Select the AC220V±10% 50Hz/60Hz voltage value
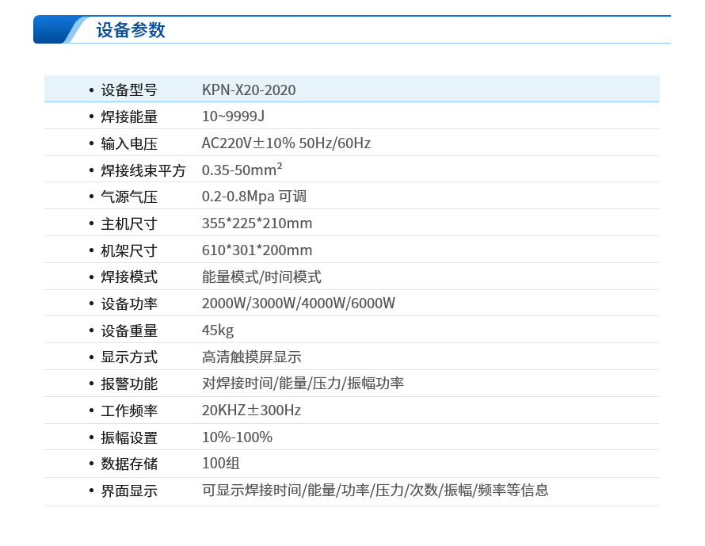 click(x=286, y=143)
